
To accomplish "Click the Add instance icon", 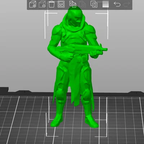I will tap(94, 4).
